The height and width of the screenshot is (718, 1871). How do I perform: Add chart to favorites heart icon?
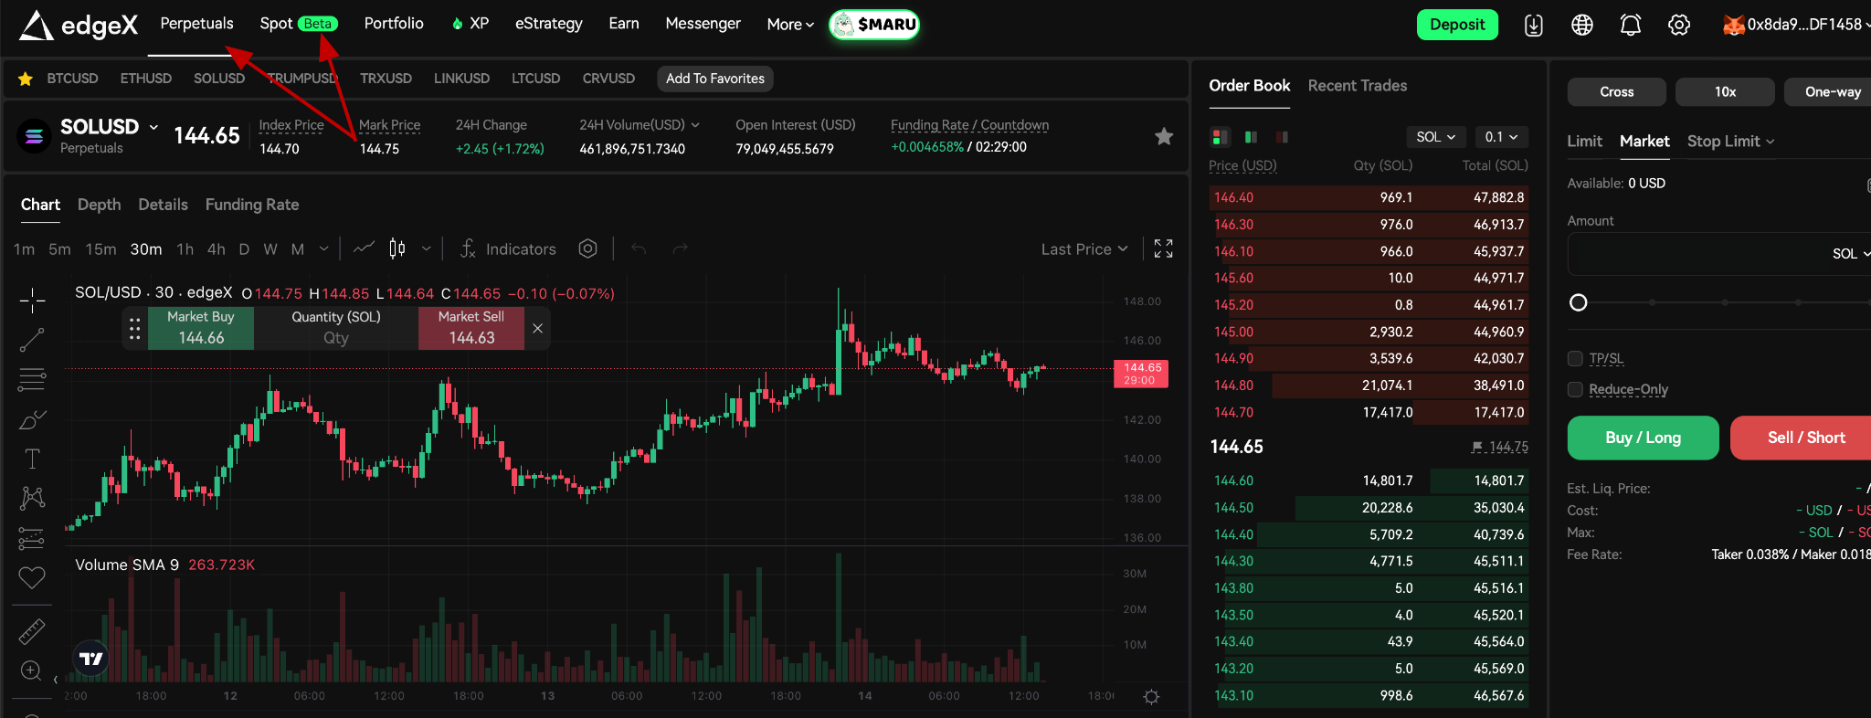point(32,577)
